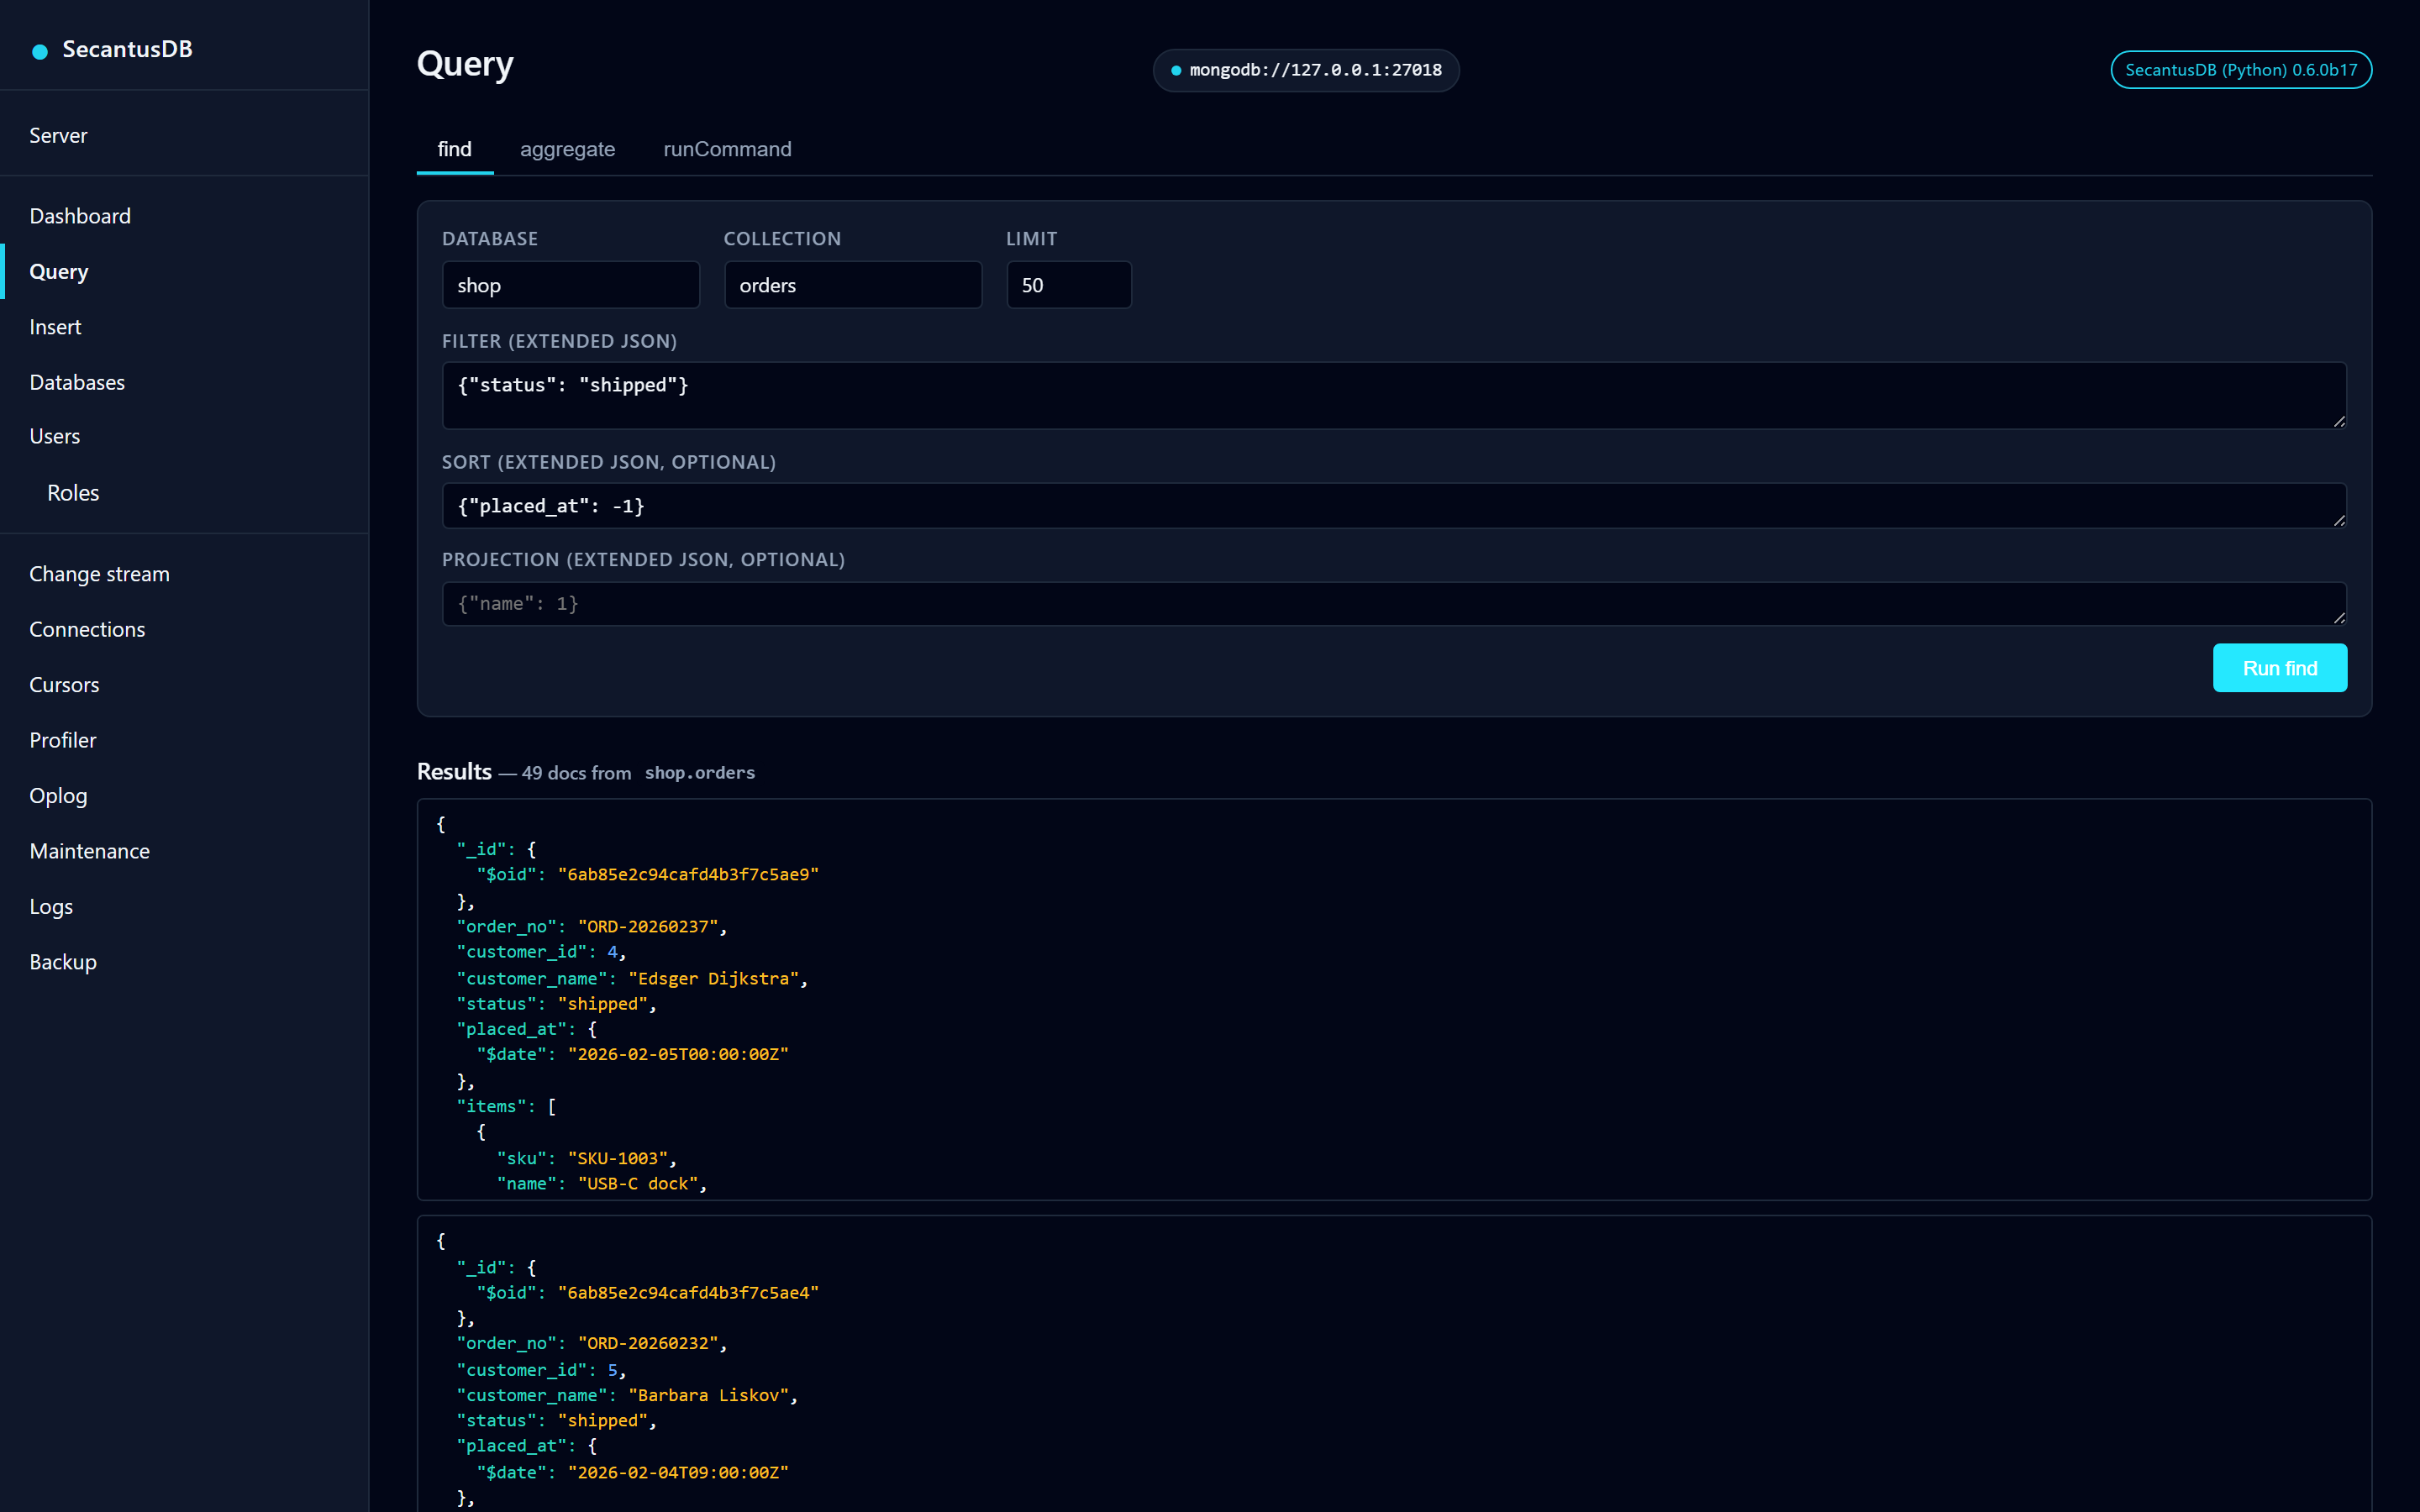View Logs in sidebar

point(51,907)
